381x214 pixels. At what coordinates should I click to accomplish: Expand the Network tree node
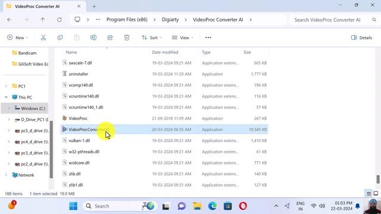coord(6,175)
